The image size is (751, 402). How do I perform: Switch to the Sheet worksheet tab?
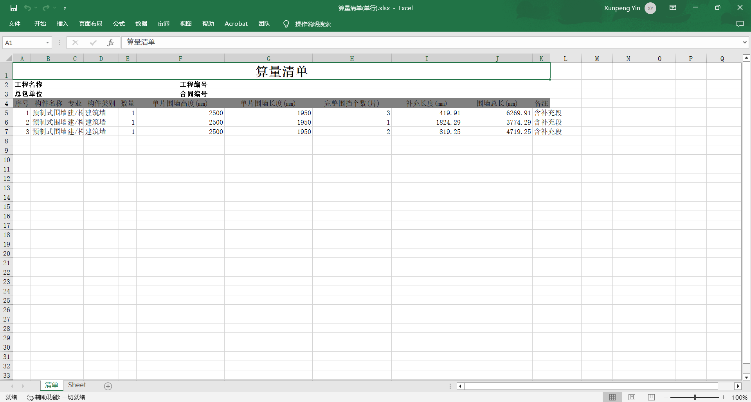point(77,385)
